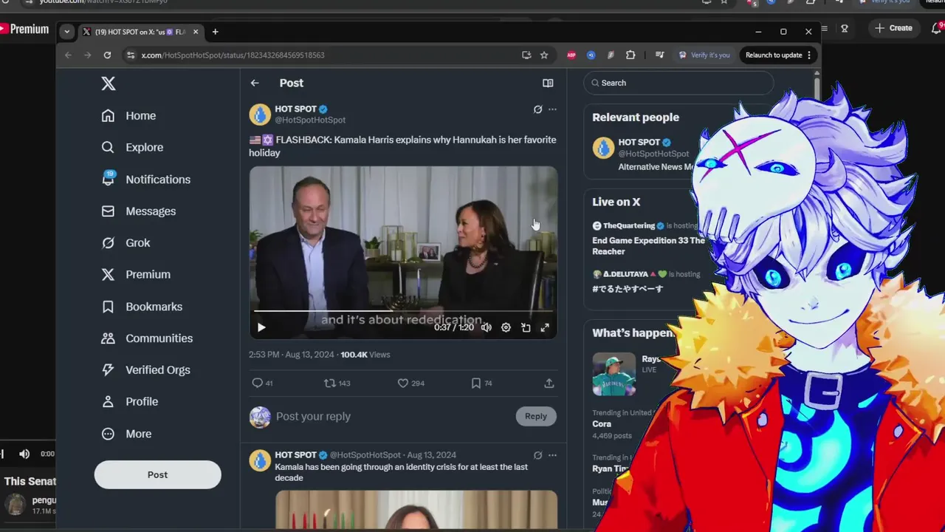Open Grok in X sidebar
Image resolution: width=945 pixels, height=532 pixels.
[x=126, y=243]
